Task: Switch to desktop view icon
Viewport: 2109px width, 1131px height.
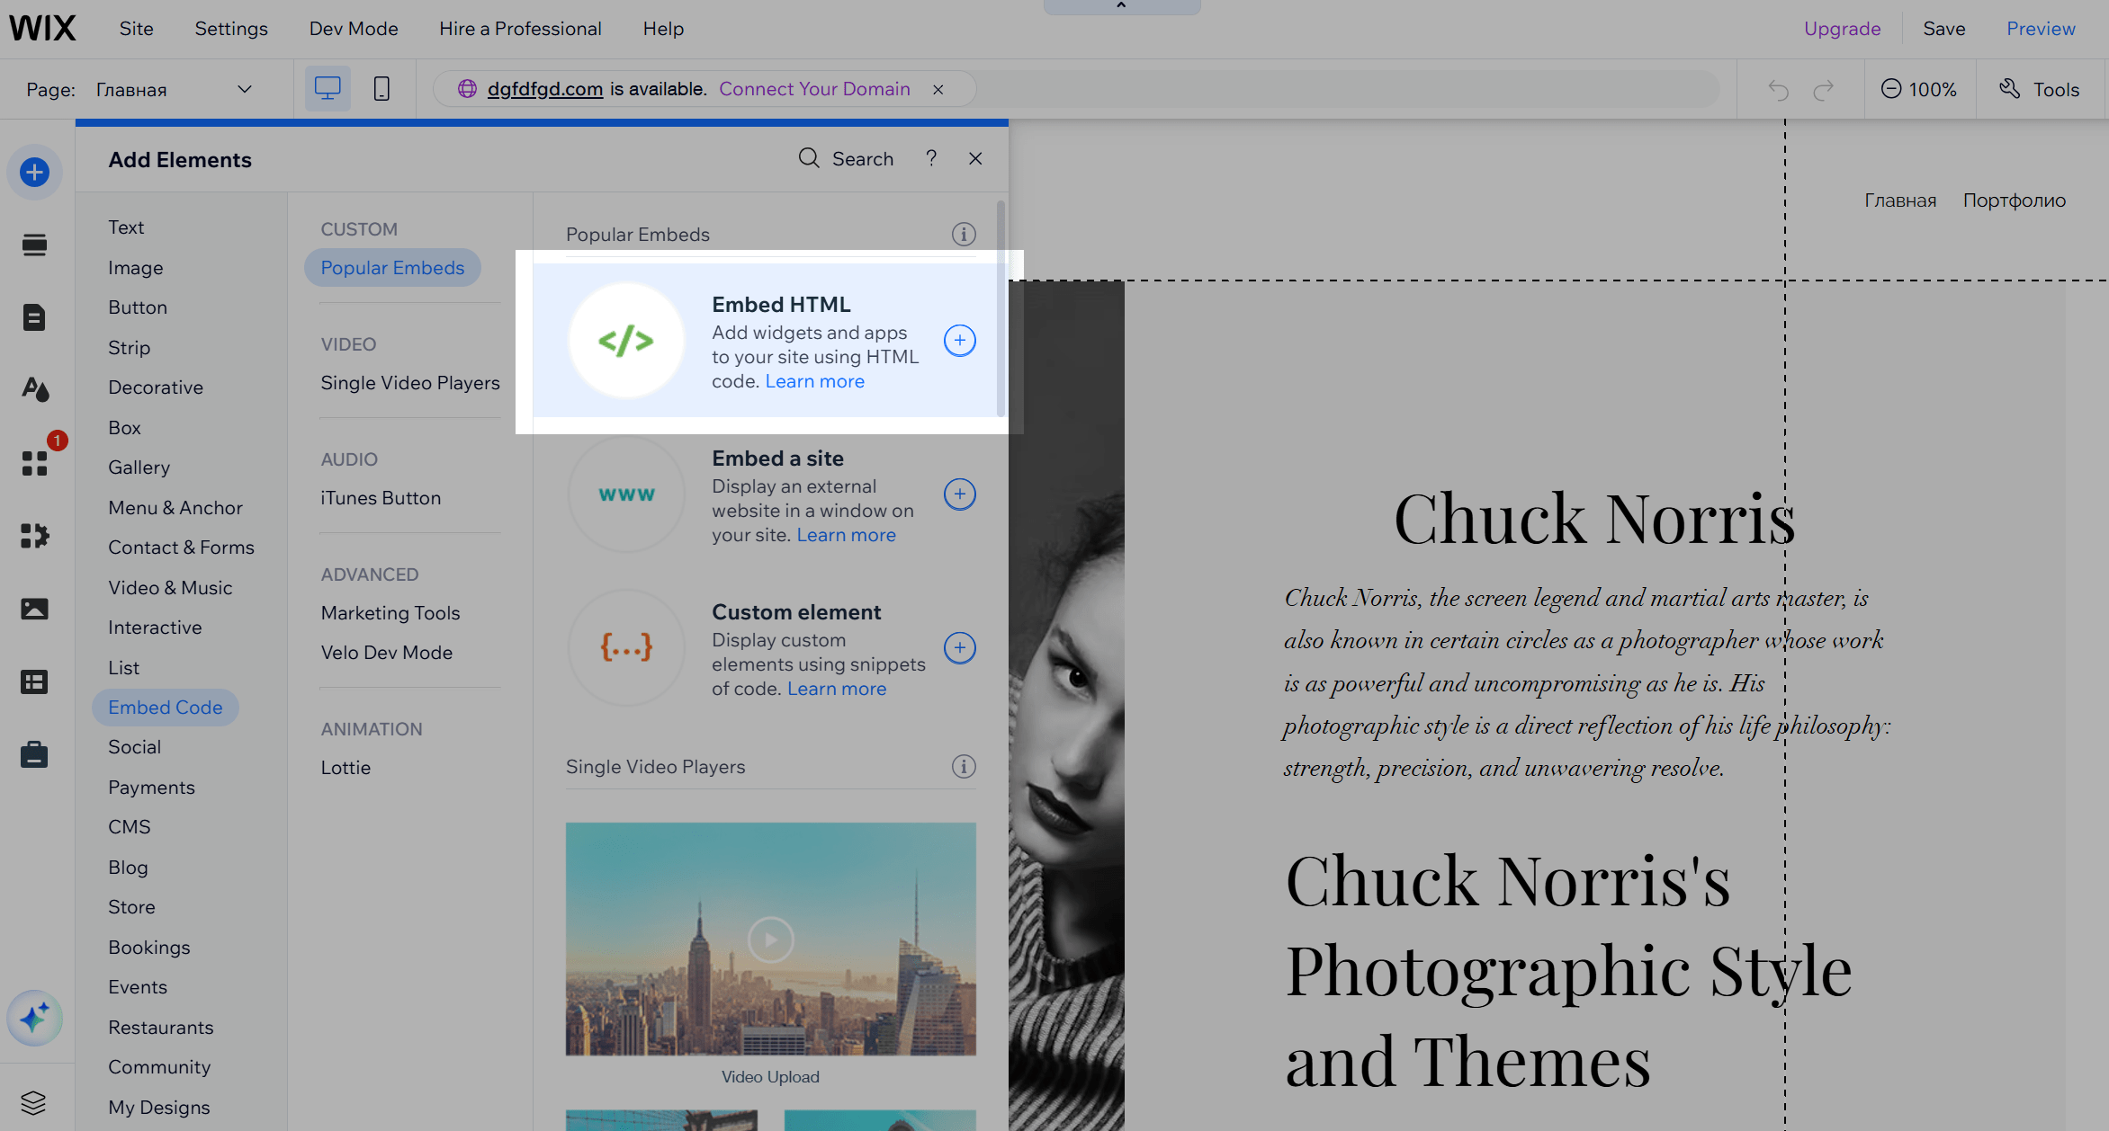Action: 328,89
